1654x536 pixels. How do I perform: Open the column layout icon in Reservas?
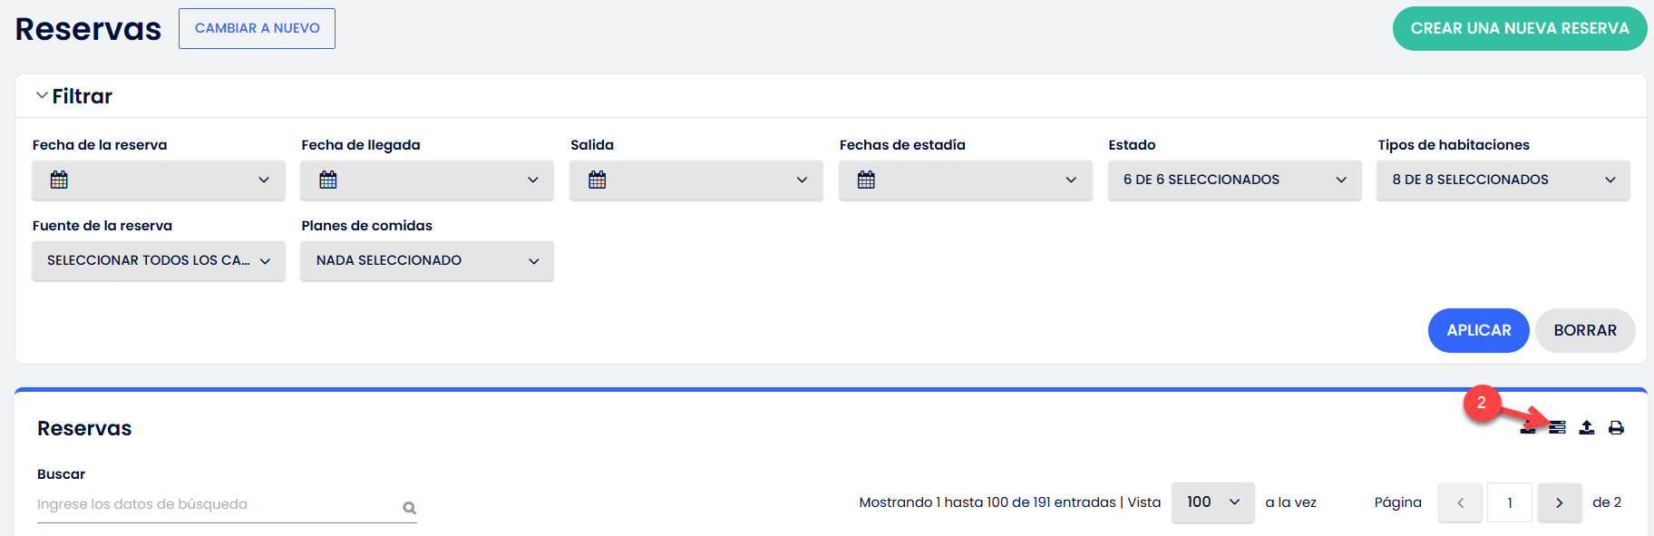tap(1557, 428)
